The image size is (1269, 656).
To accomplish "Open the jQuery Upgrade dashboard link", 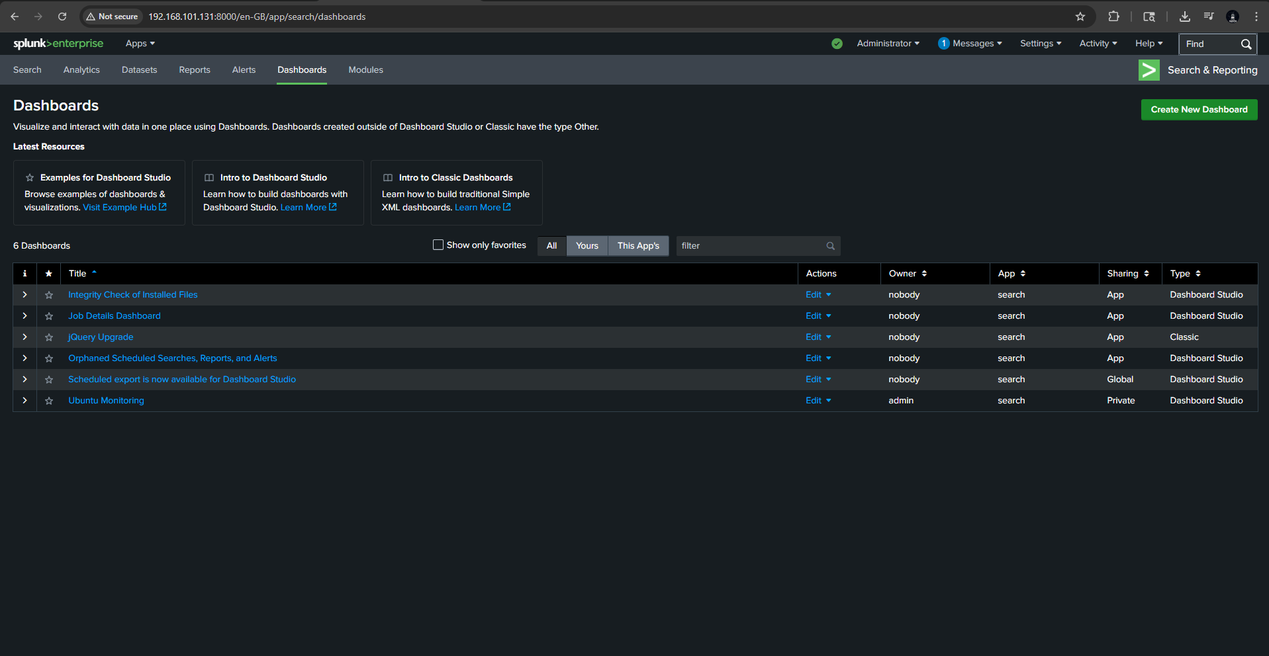I will point(101,337).
